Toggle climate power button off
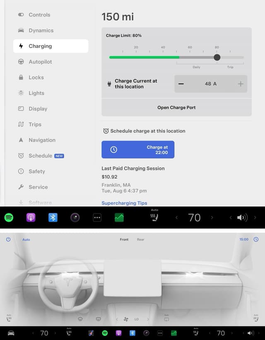Image resolution: width=265 pixels, height=340 pixels. (8, 239)
